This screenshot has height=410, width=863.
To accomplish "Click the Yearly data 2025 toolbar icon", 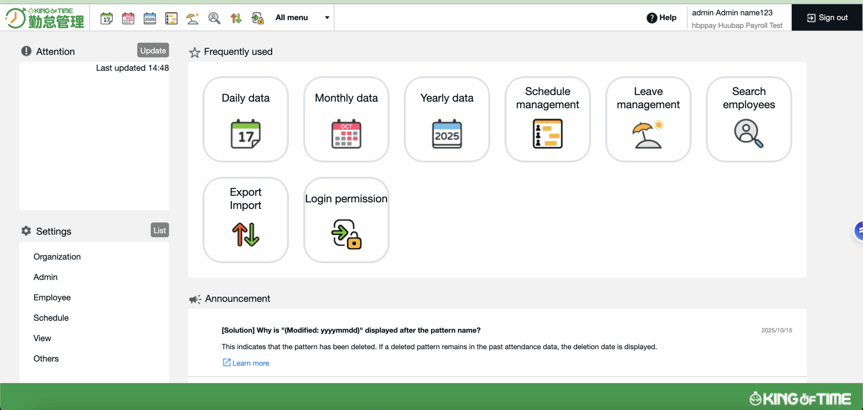I will click(x=150, y=18).
